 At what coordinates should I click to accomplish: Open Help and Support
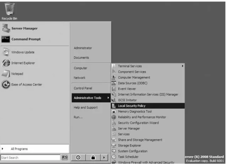tap(86, 108)
